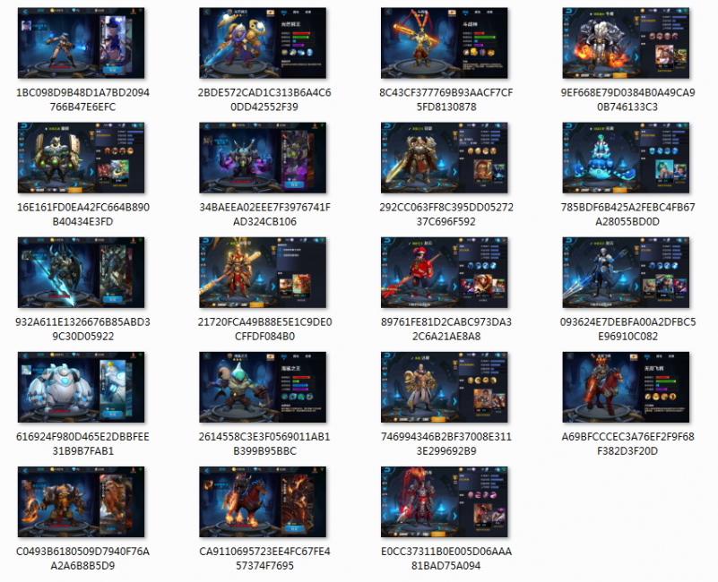718x582 pixels.
Task: Click the file name text "34BAEEA02EEE7F3976741FAD324CB106"
Action: (264, 215)
